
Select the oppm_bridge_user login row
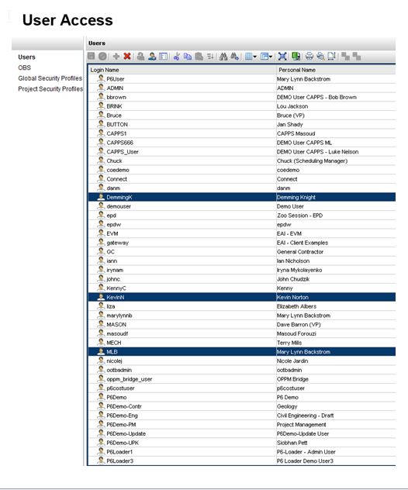[241, 379]
